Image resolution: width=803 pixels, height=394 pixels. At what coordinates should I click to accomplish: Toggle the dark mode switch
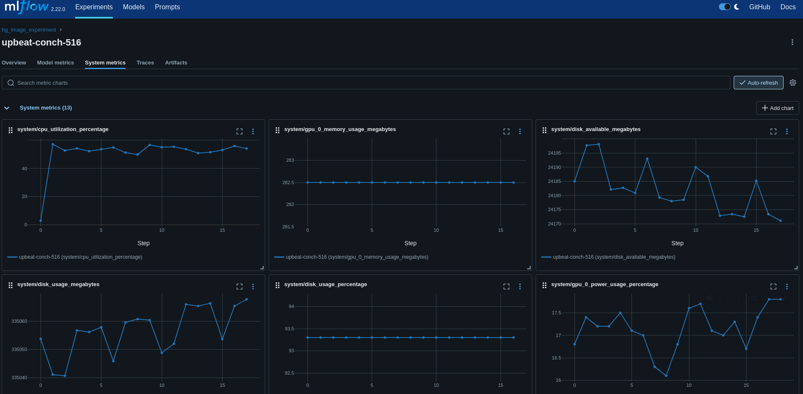coord(724,7)
